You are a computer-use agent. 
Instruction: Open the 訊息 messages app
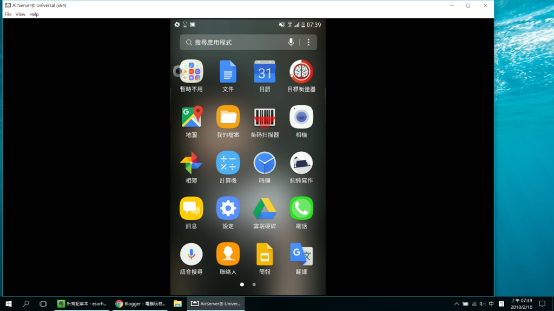191,208
